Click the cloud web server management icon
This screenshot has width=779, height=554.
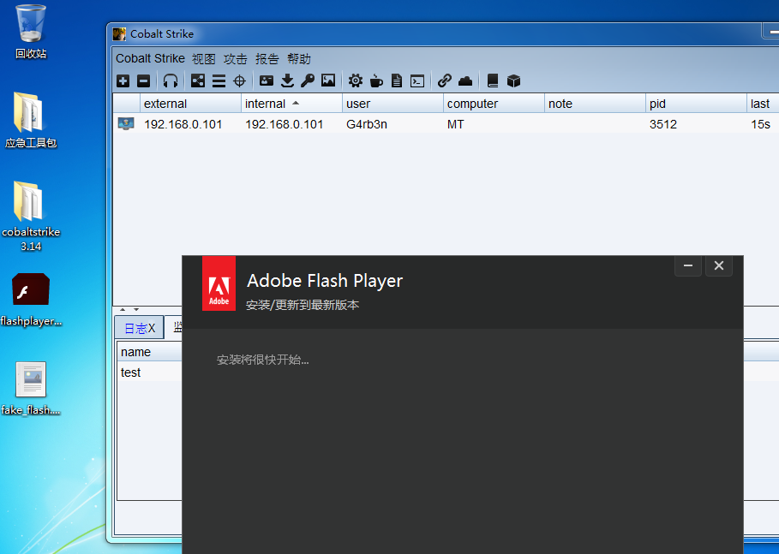(465, 80)
